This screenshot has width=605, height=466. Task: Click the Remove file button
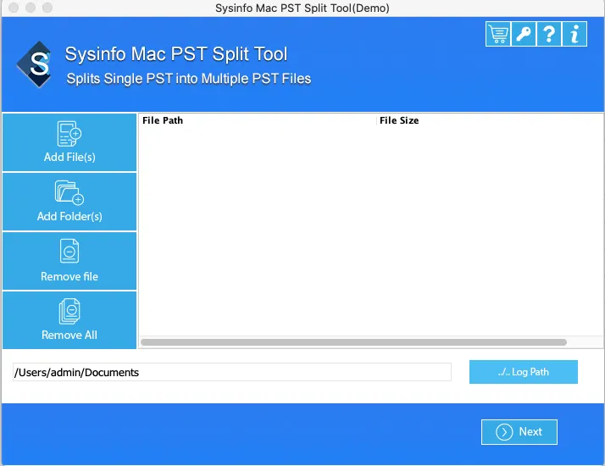69,261
